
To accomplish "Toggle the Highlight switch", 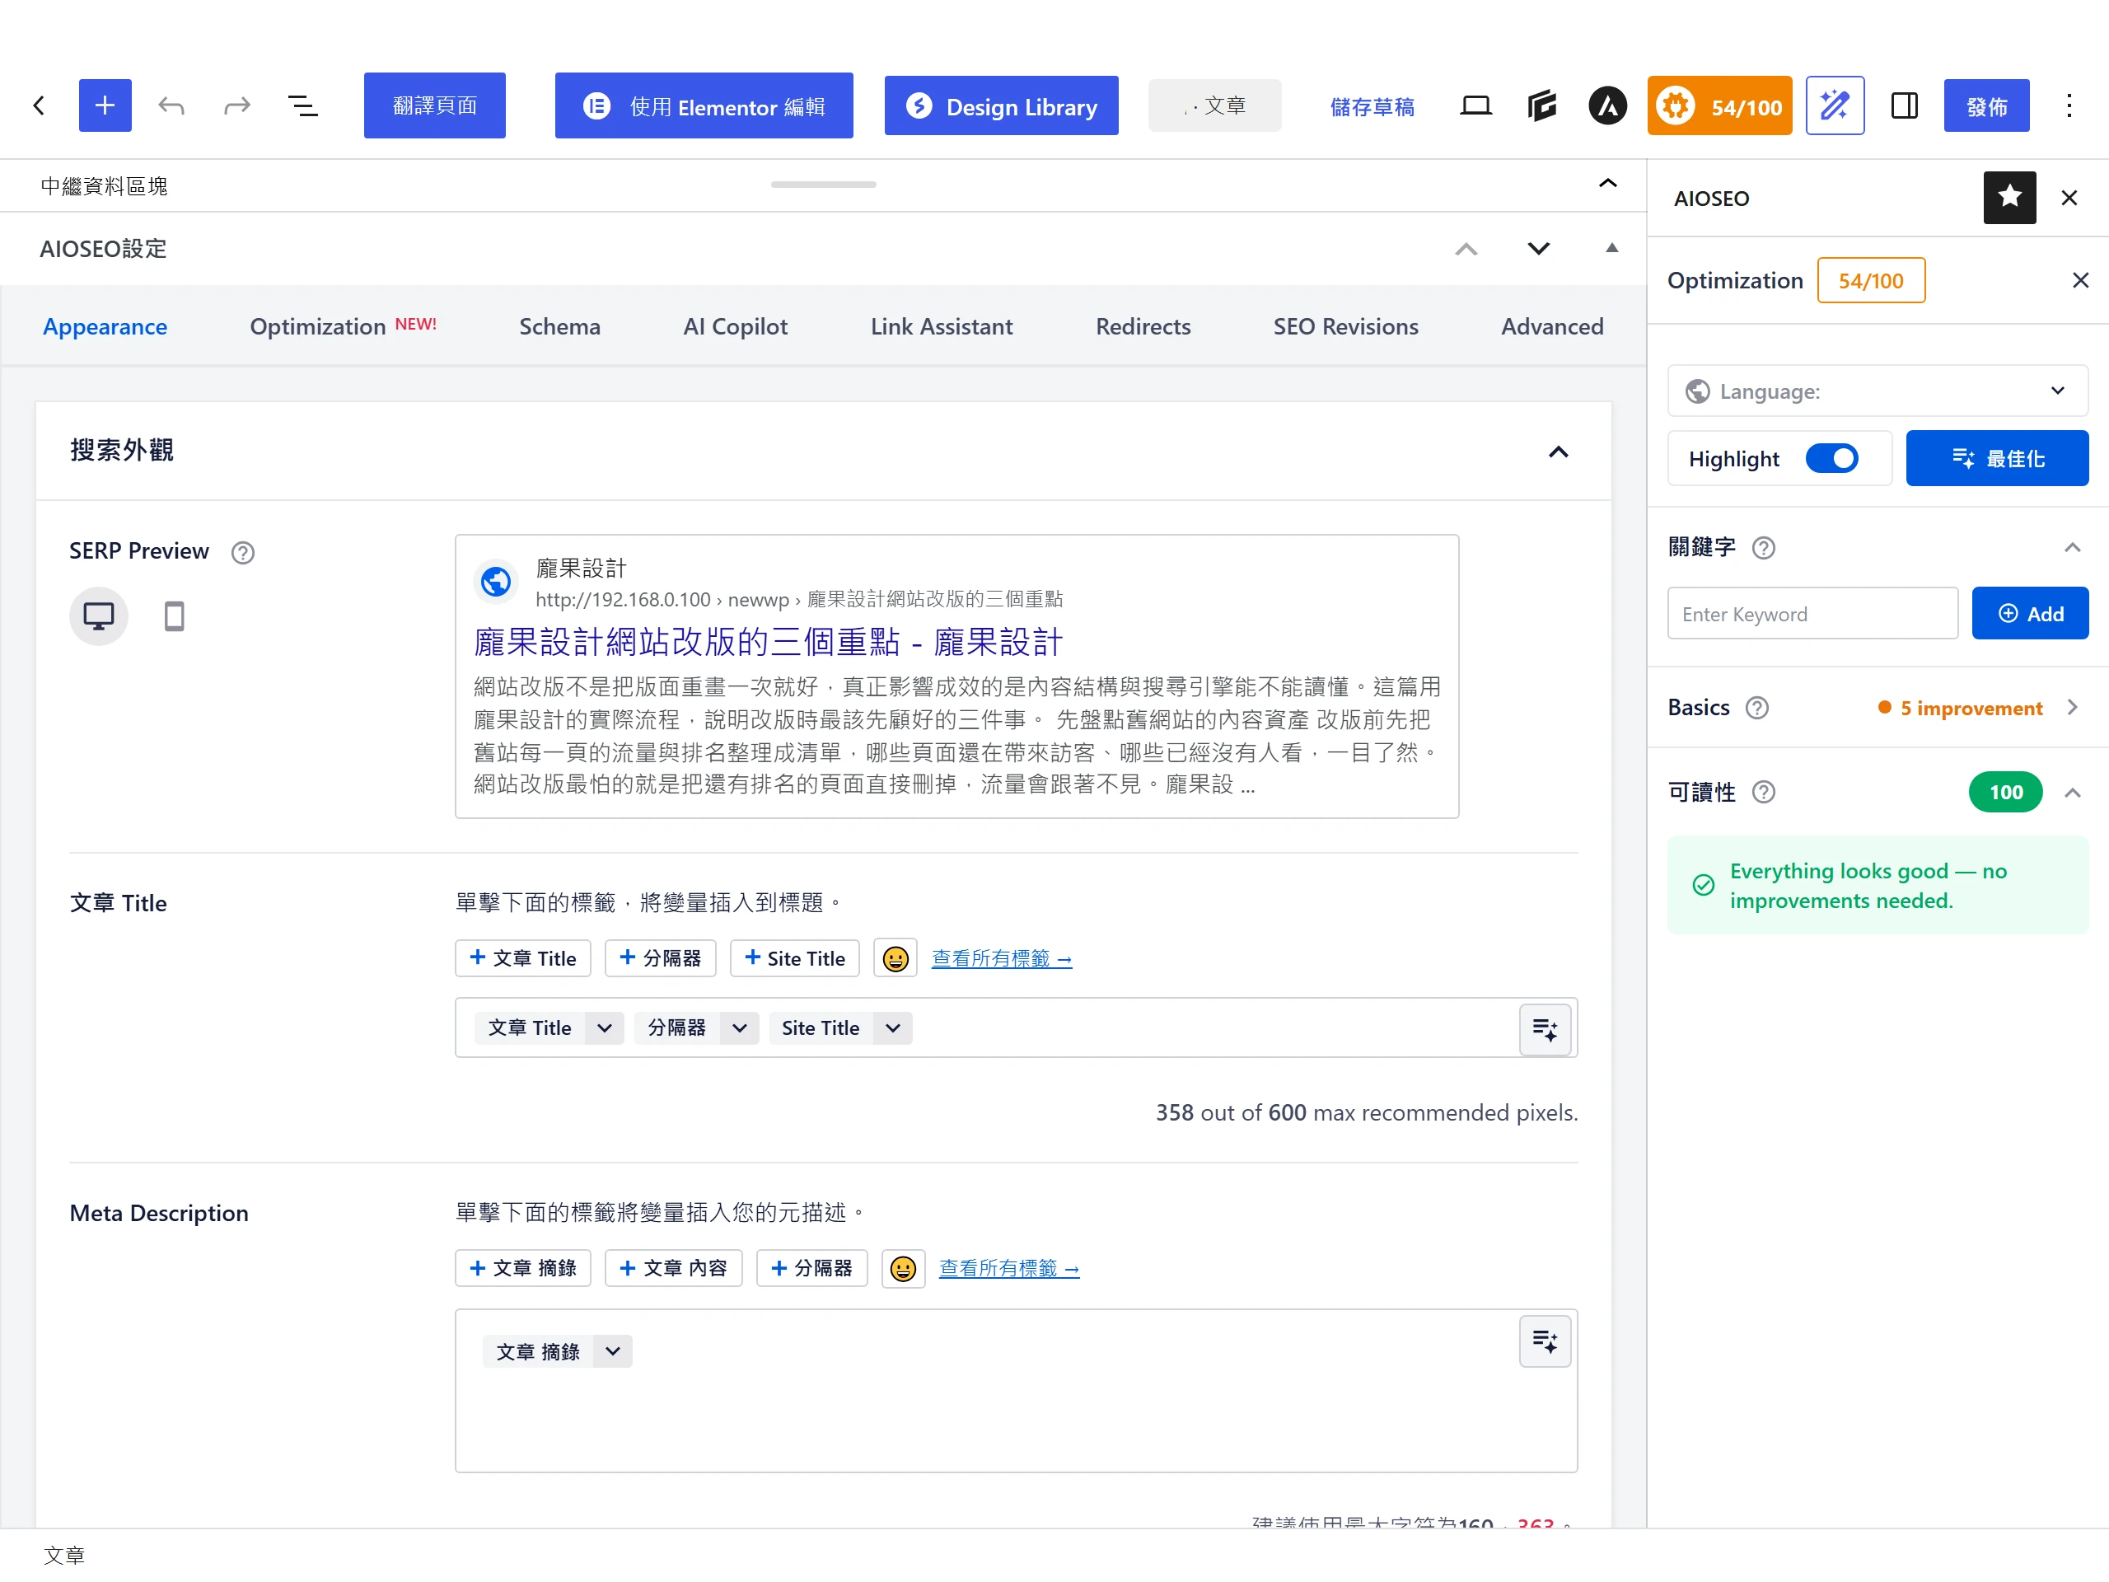I will click(x=1831, y=459).
